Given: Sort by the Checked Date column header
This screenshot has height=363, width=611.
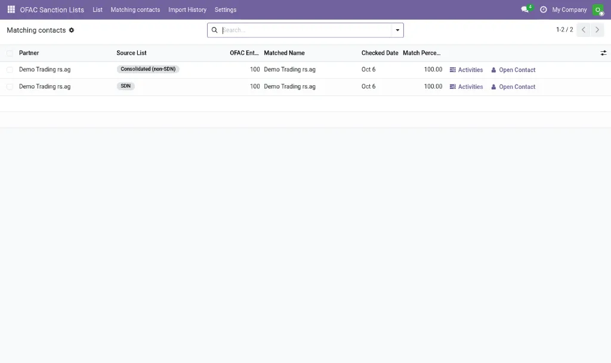Looking at the screenshot, I should (379, 53).
